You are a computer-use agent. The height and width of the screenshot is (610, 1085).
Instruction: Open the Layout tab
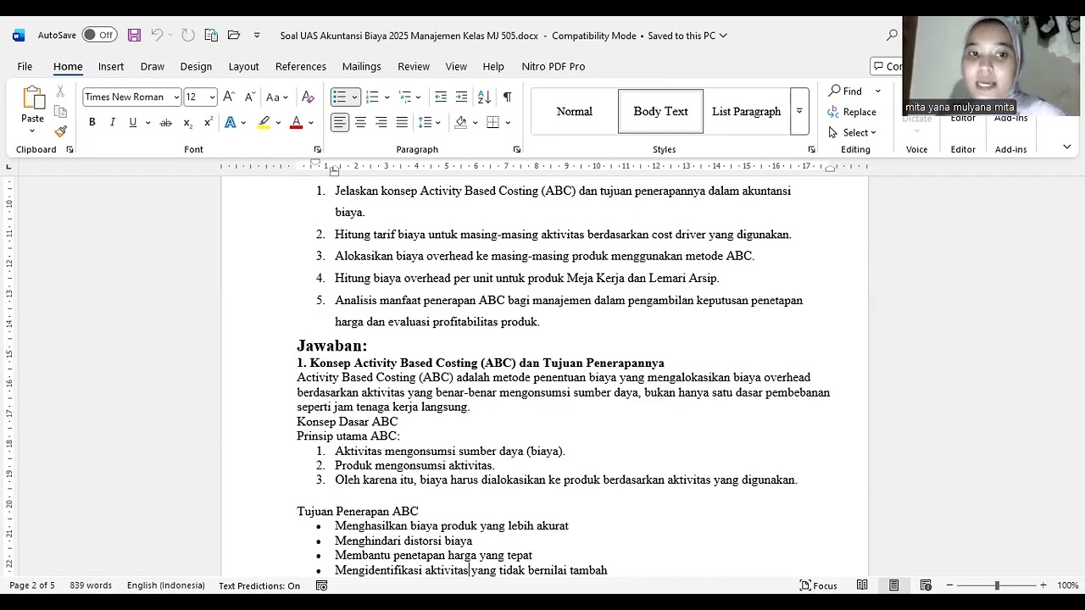(243, 67)
